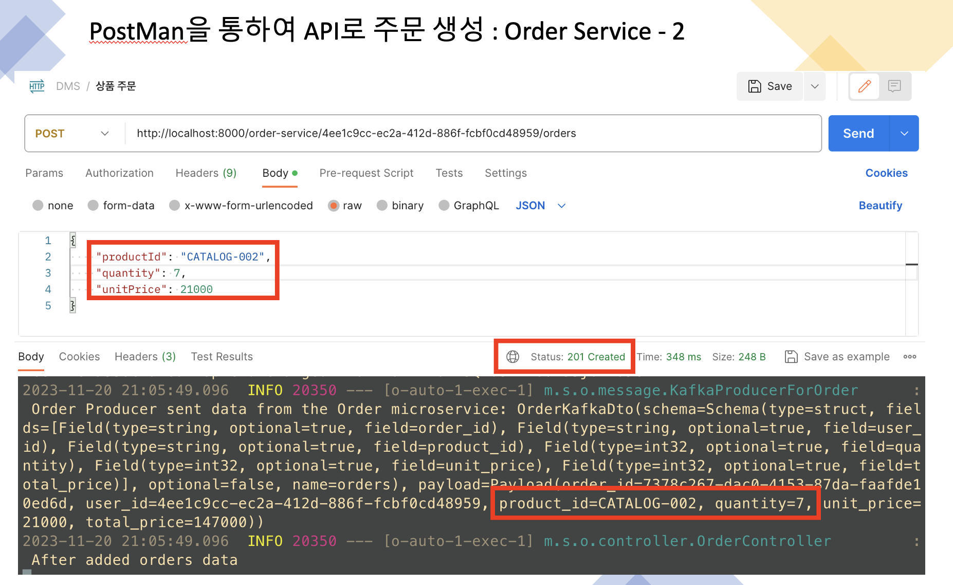Click the request URL input field
The height and width of the screenshot is (585, 953).
tap(473, 134)
